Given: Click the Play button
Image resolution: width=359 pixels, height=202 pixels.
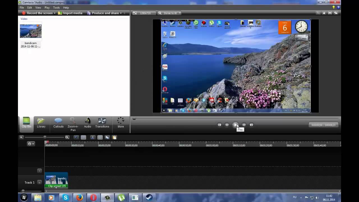Looking at the screenshot, I should click(236, 125).
